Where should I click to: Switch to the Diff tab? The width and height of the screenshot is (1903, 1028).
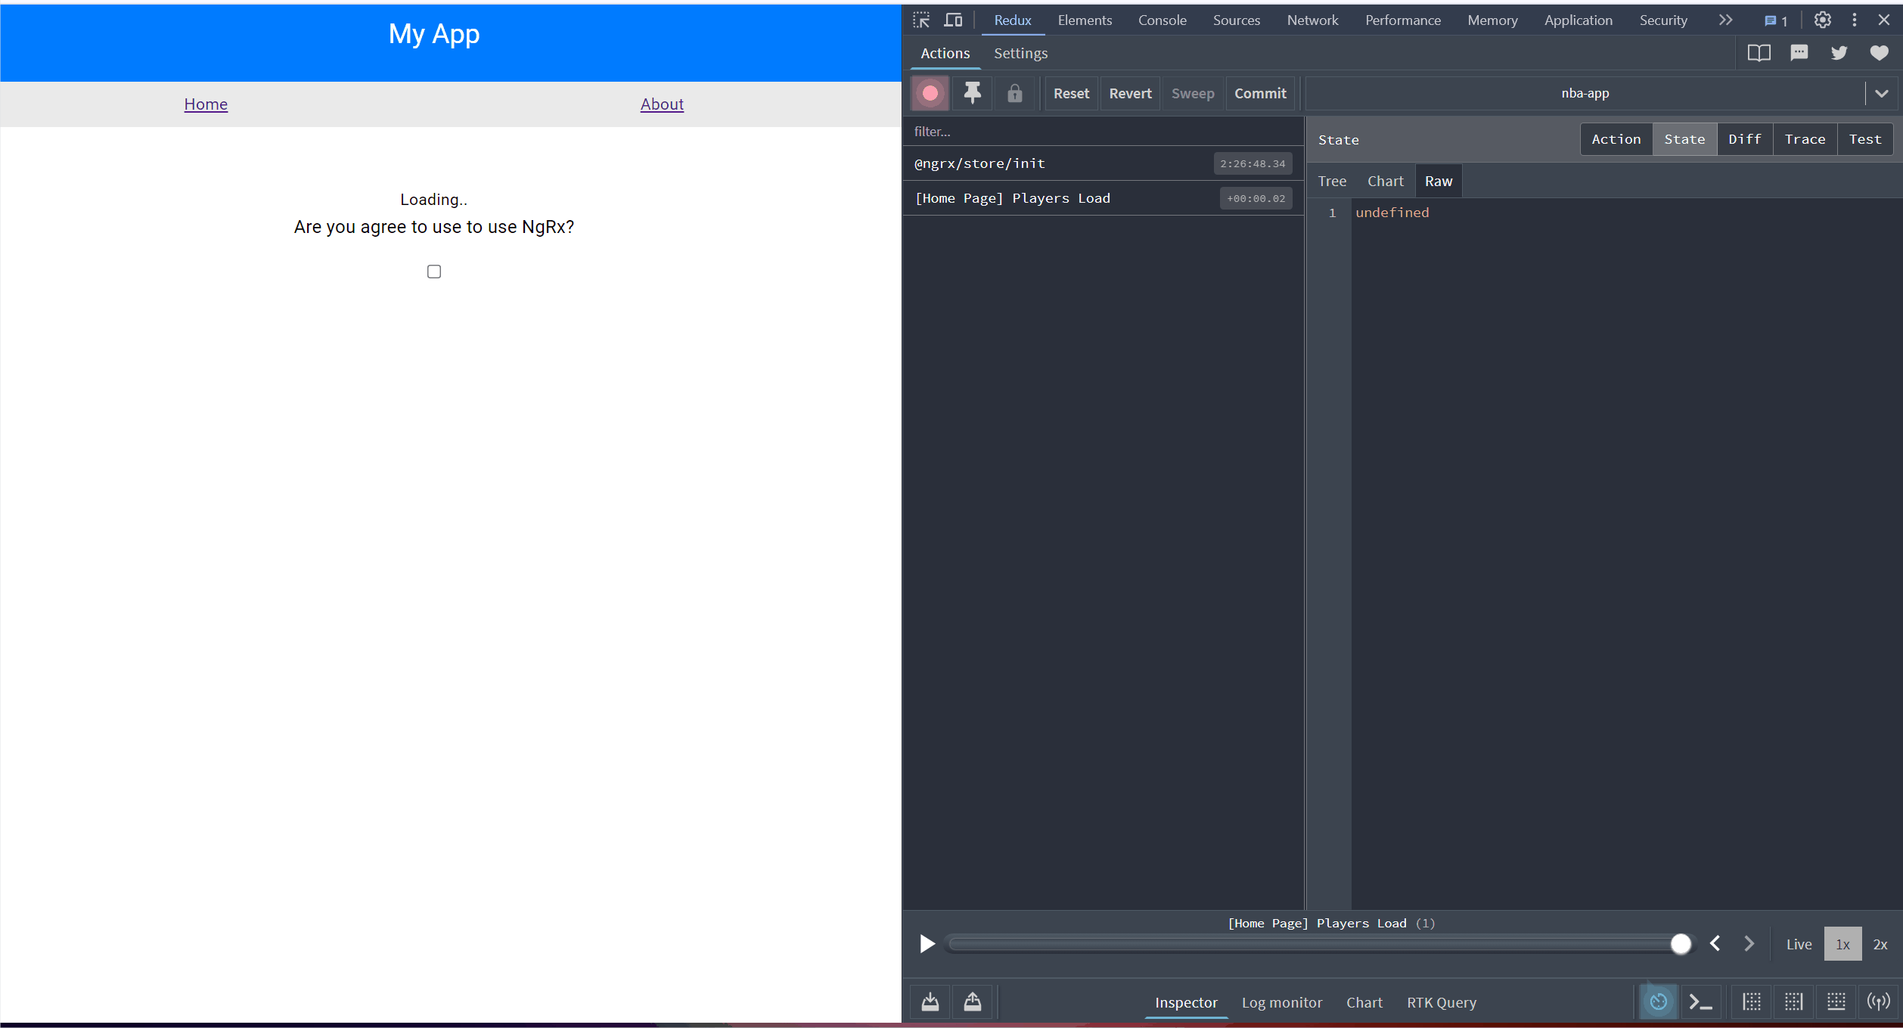click(x=1744, y=139)
